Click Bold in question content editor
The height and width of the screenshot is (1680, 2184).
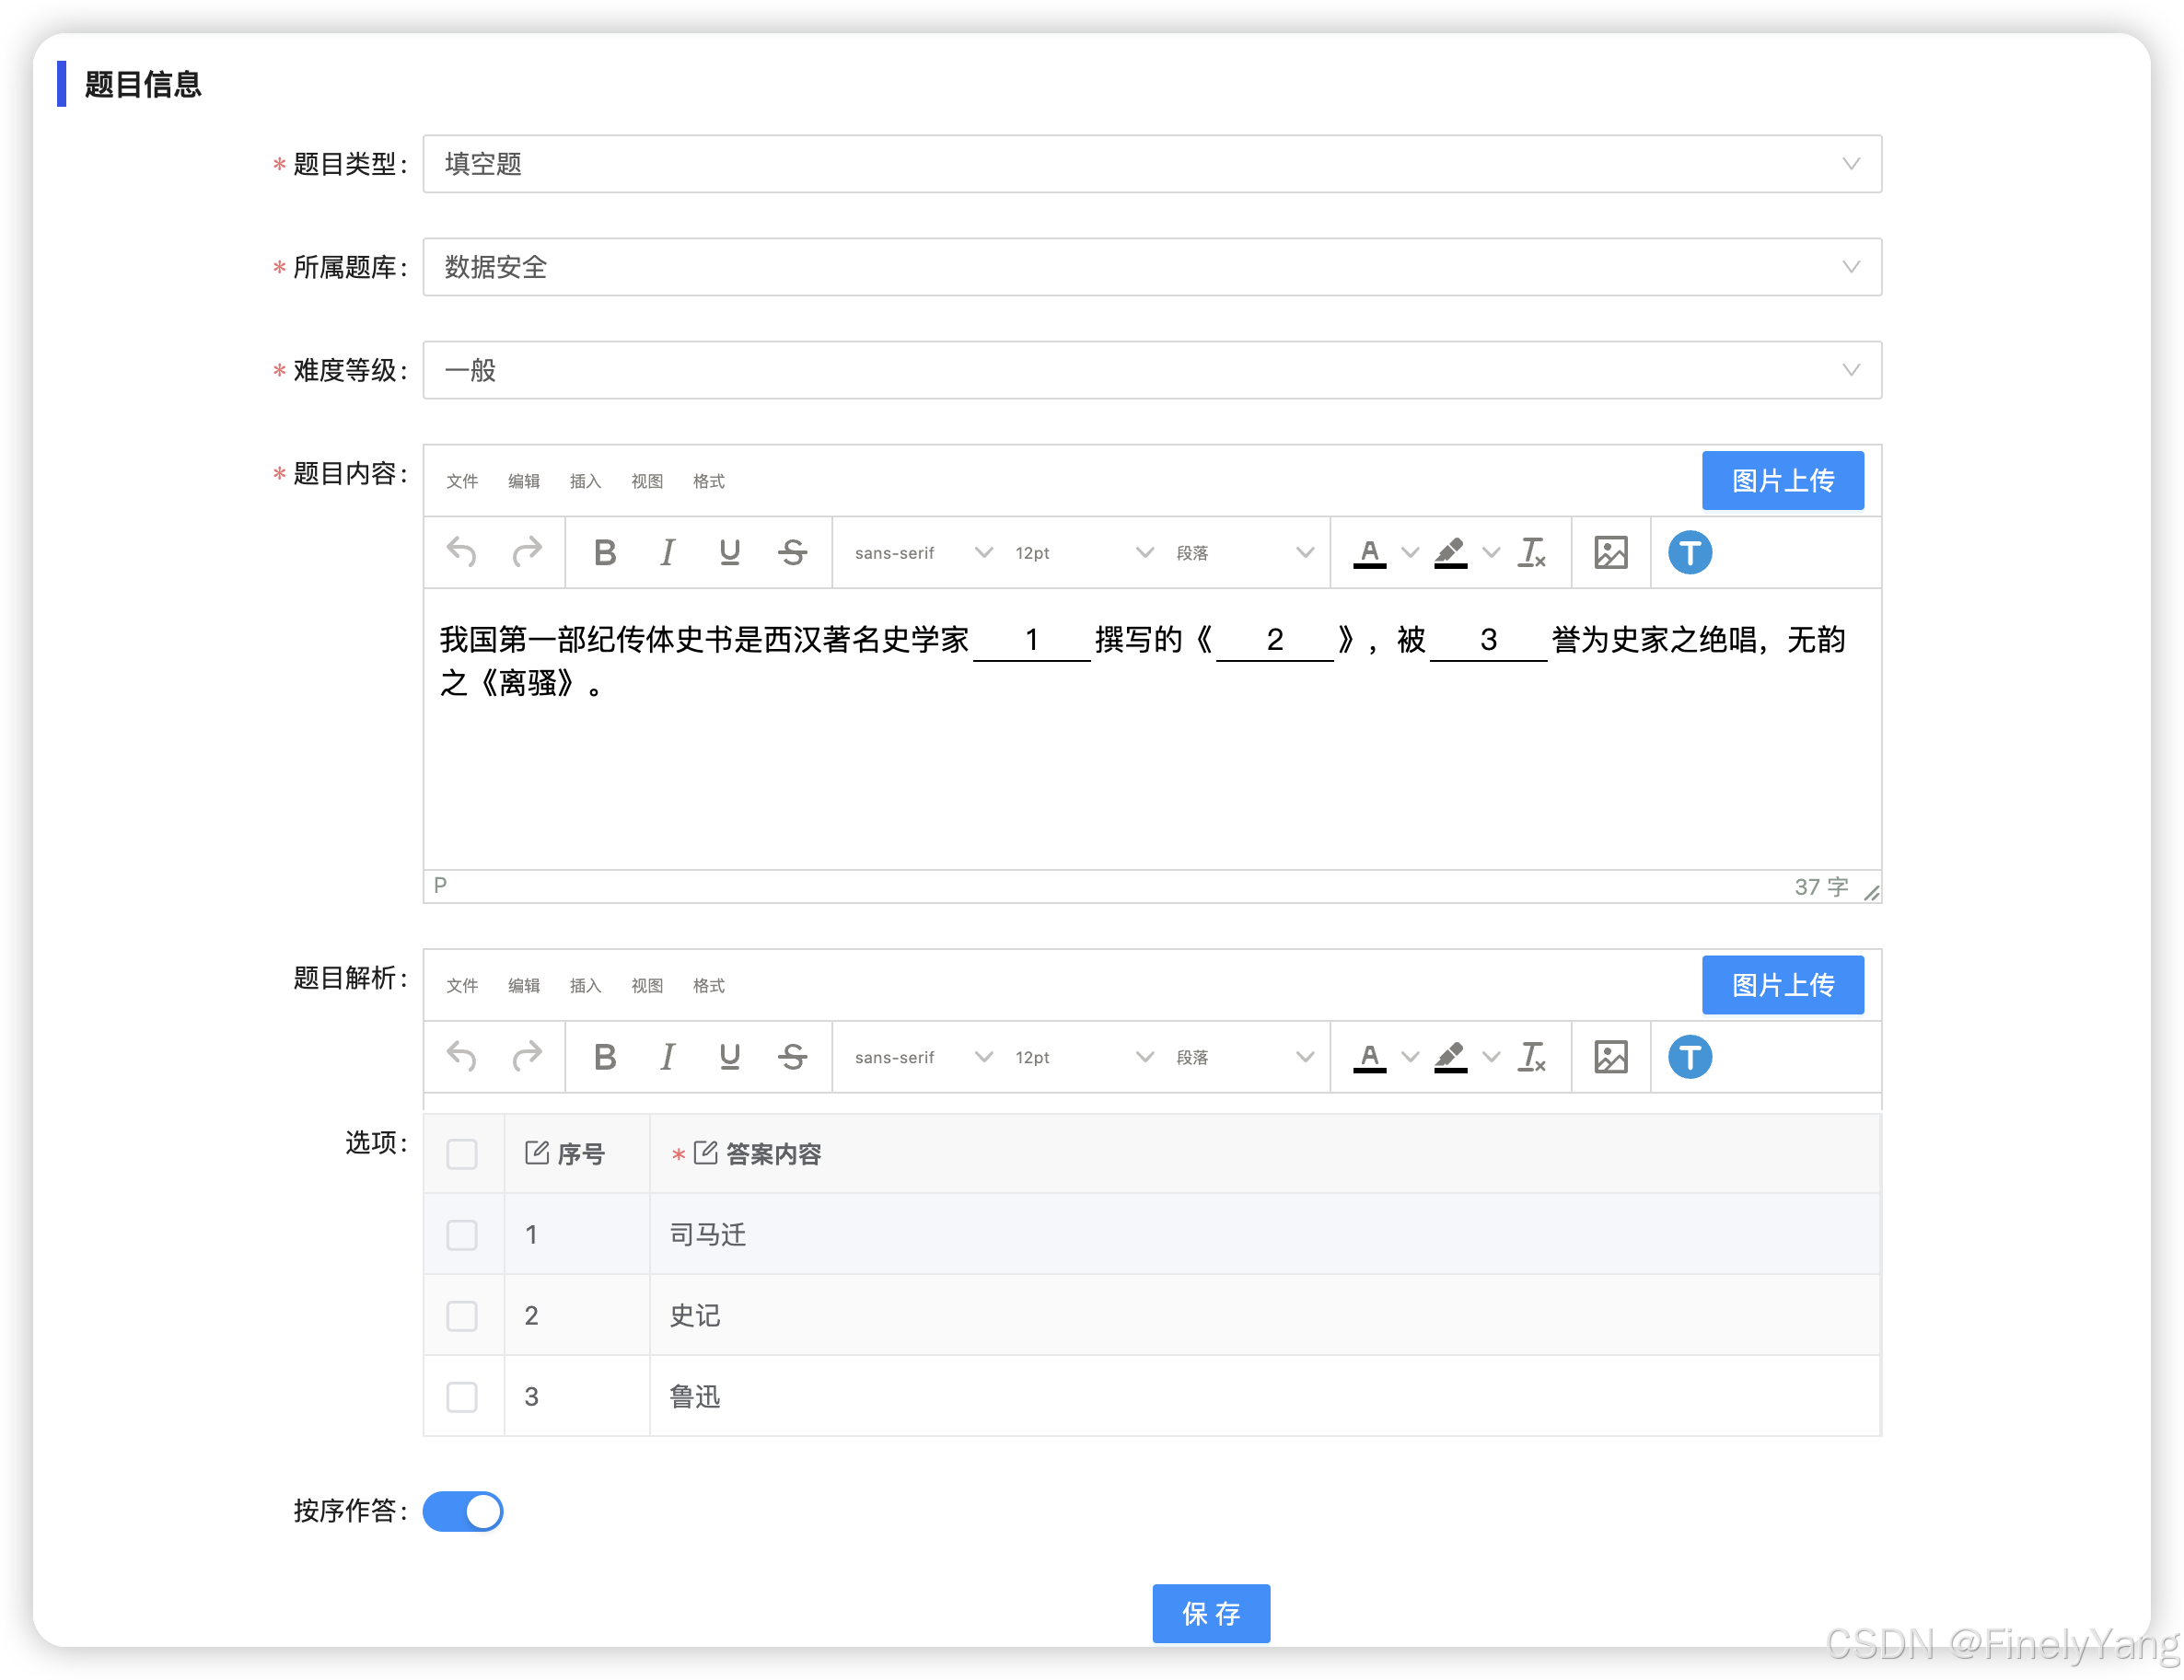604,552
